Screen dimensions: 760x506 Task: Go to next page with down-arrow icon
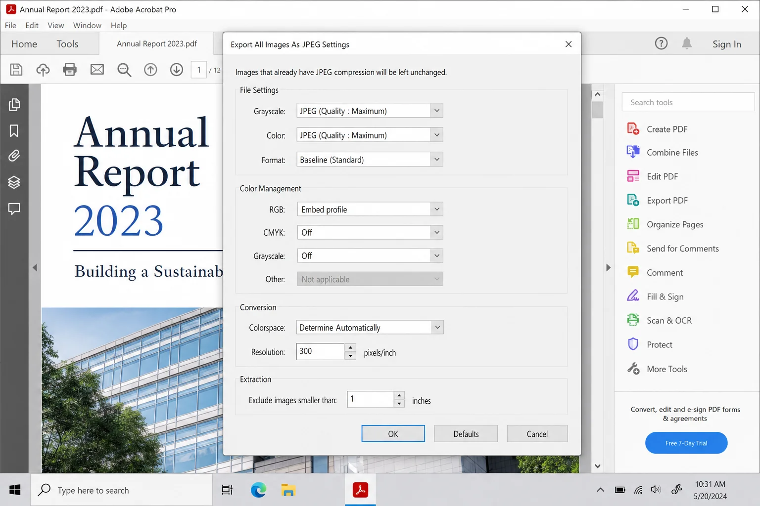coord(177,70)
